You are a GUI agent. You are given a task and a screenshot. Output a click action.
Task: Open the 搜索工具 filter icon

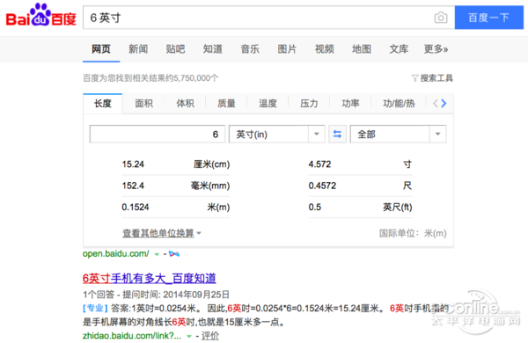(x=414, y=78)
